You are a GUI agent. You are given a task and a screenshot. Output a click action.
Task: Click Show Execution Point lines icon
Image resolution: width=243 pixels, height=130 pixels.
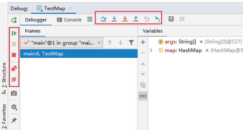click(x=90, y=19)
